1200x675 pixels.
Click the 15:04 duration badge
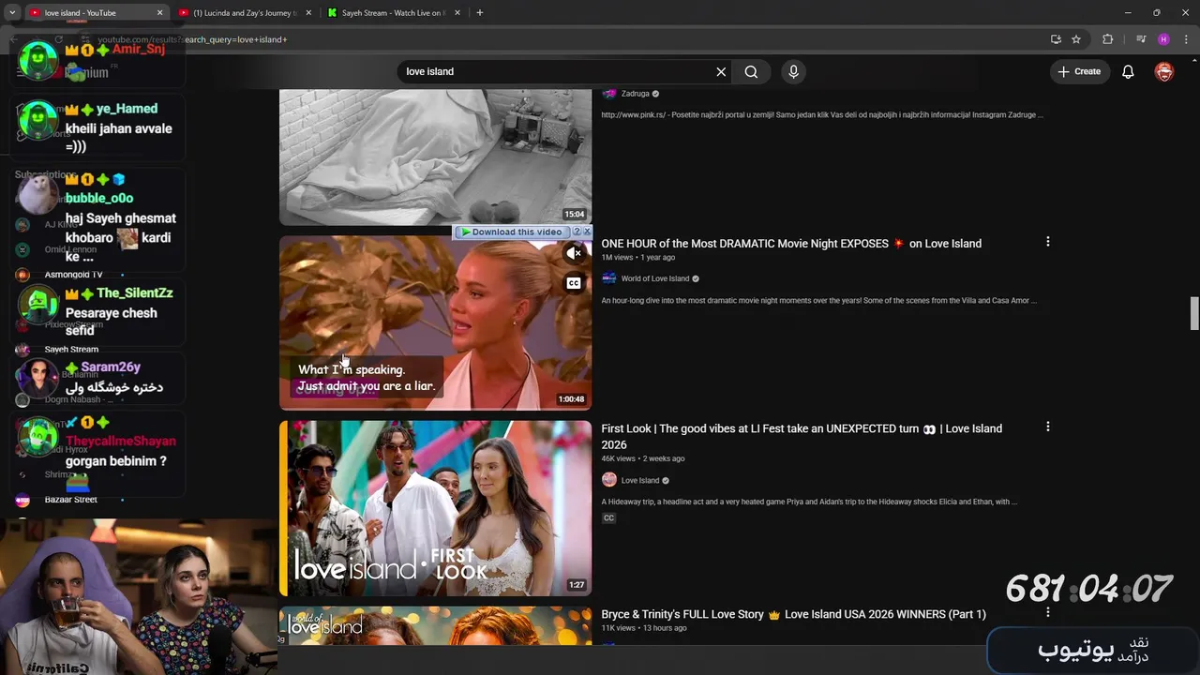(x=575, y=215)
